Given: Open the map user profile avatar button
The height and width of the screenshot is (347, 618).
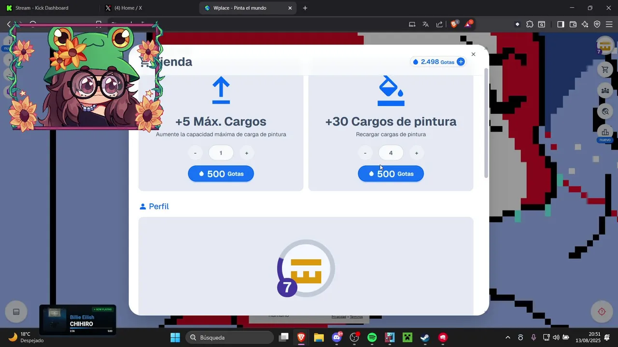Looking at the screenshot, I should pyautogui.click(x=605, y=47).
